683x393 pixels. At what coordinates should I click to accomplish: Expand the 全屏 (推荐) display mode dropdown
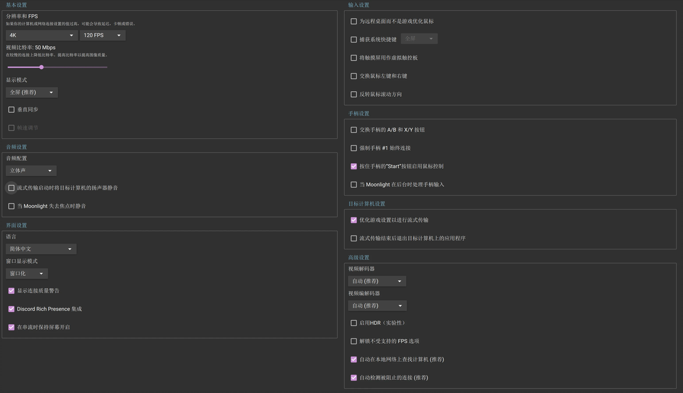point(32,92)
